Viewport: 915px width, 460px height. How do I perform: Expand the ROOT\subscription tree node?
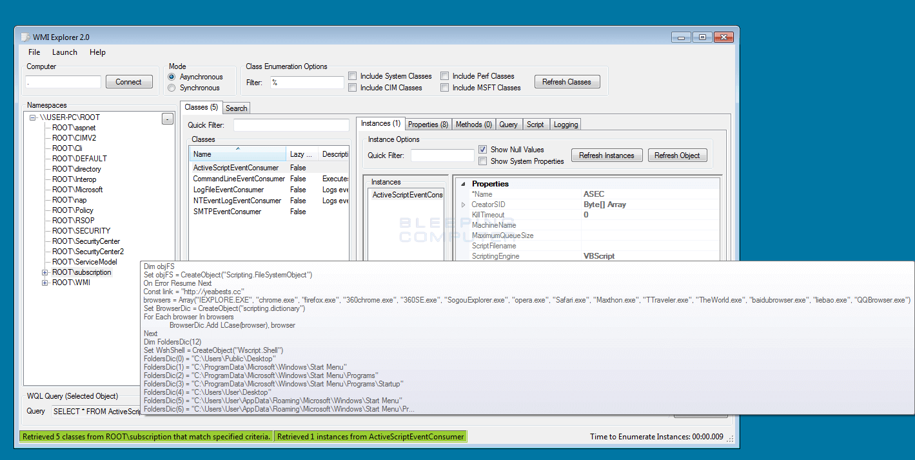tap(45, 272)
